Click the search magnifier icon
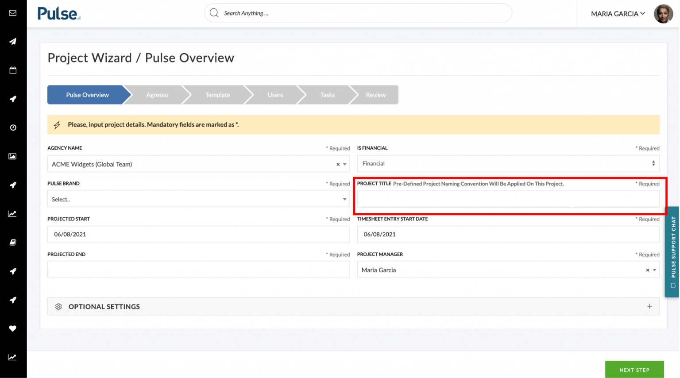 [214, 13]
